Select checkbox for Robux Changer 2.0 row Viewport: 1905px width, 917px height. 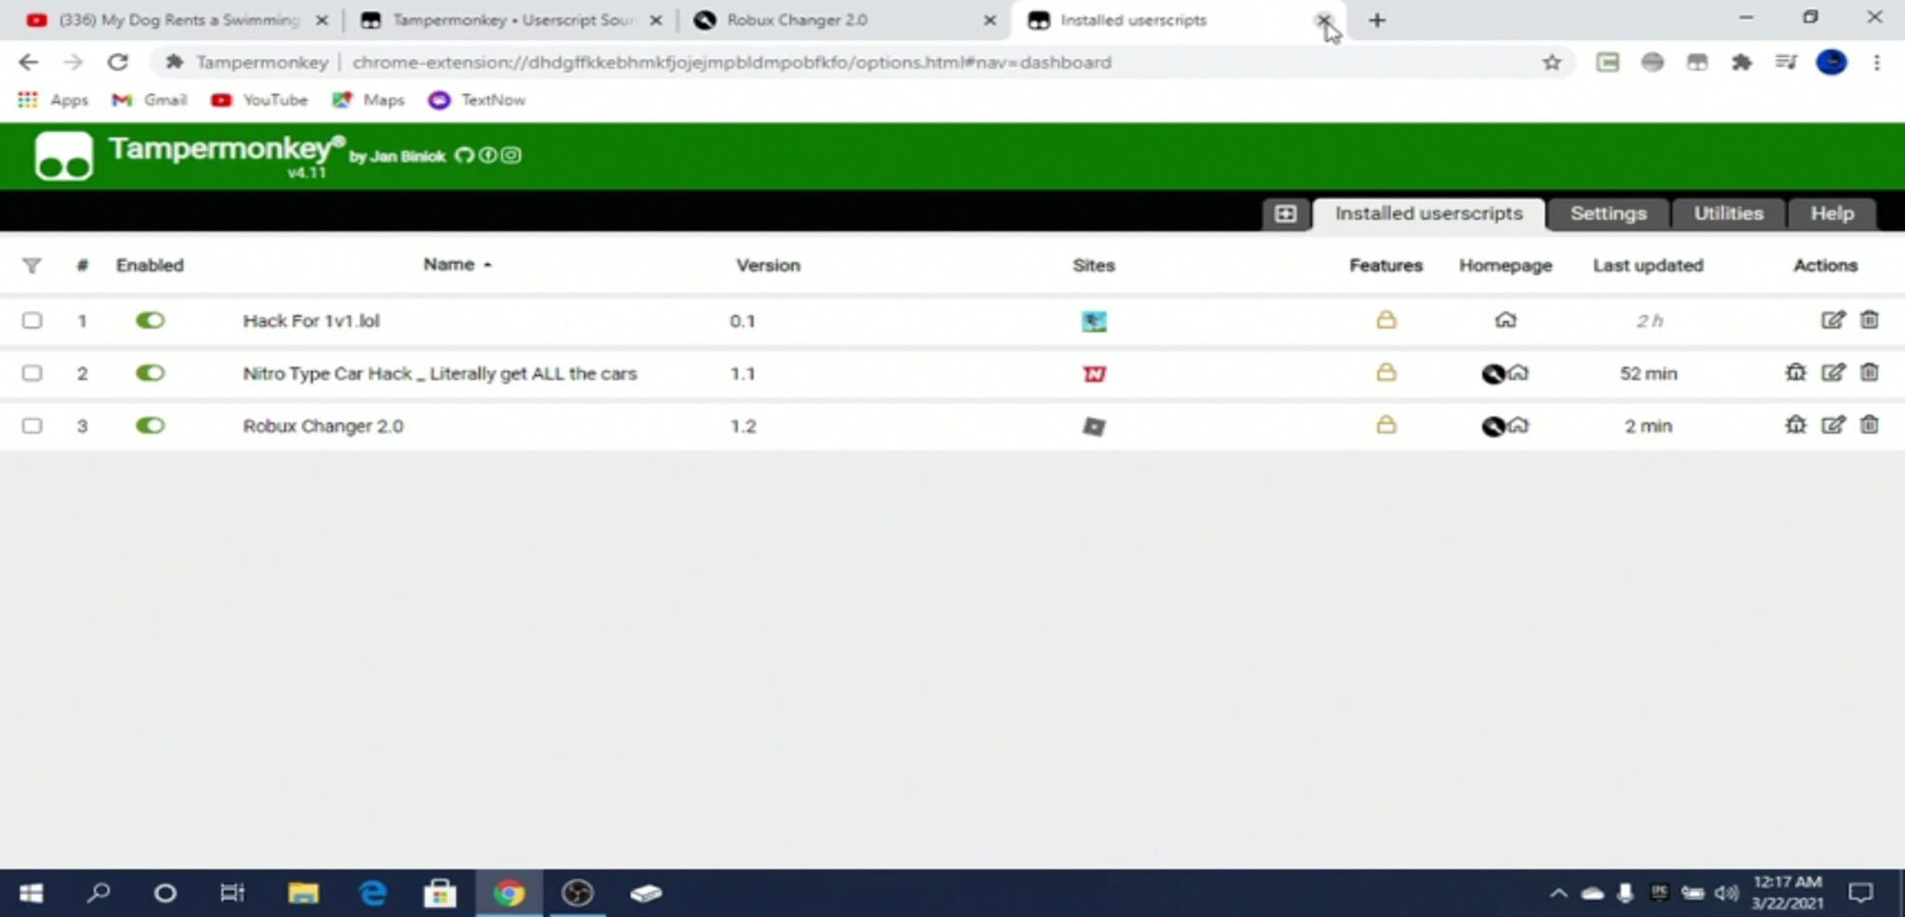pos(33,426)
